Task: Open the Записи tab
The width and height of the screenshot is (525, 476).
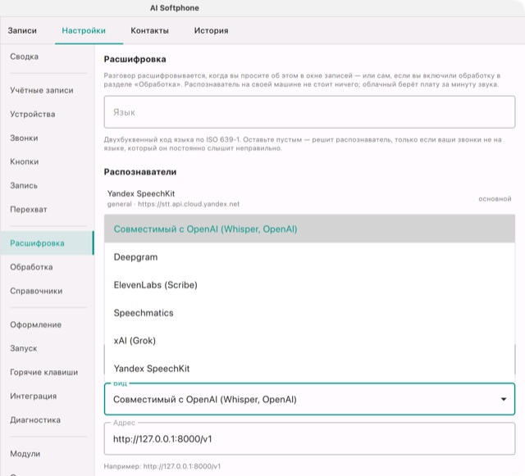Action: click(x=22, y=30)
